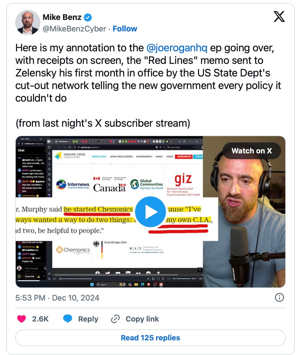Click the 2.6K likes count
The image size is (301, 355).
point(40,319)
